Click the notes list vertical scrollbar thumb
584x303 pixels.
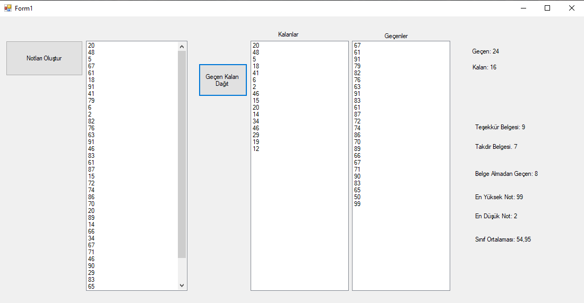[x=182, y=154]
